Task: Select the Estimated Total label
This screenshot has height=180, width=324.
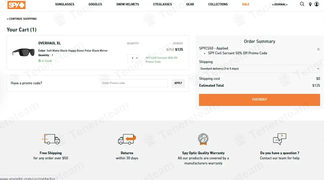Action: pos(211,85)
